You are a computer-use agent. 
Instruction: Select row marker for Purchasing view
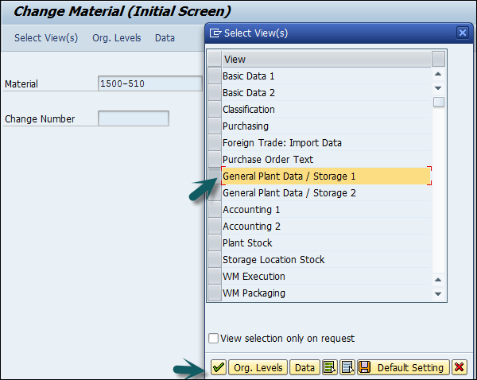pyautogui.click(x=215, y=126)
